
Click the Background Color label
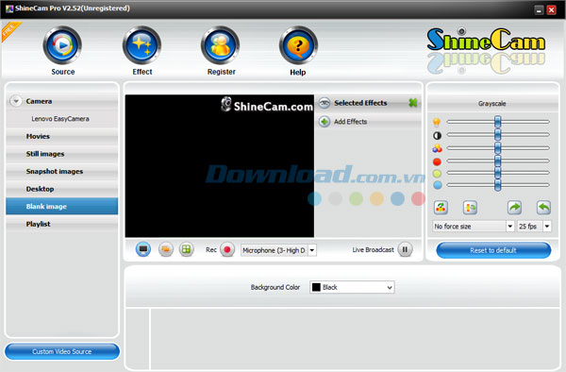tap(275, 287)
